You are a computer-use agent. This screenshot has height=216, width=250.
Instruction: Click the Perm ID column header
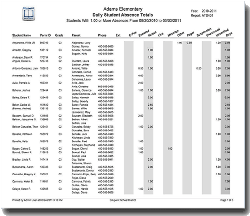tap(45, 35)
